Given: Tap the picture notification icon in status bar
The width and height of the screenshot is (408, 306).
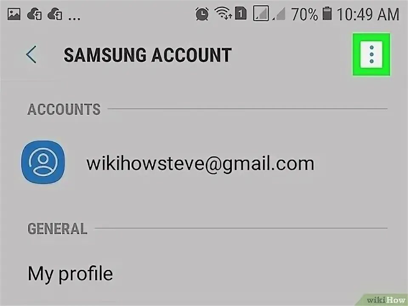Looking at the screenshot, I should click(x=14, y=14).
